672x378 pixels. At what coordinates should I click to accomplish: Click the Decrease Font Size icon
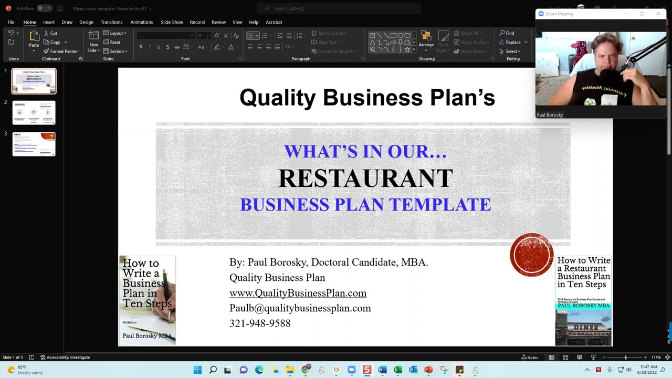(226, 35)
